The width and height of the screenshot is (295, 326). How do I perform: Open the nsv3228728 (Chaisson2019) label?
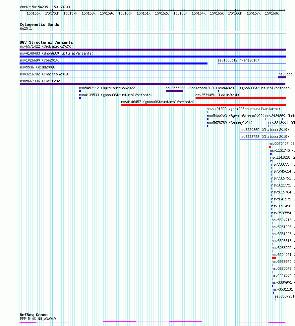click(264, 137)
